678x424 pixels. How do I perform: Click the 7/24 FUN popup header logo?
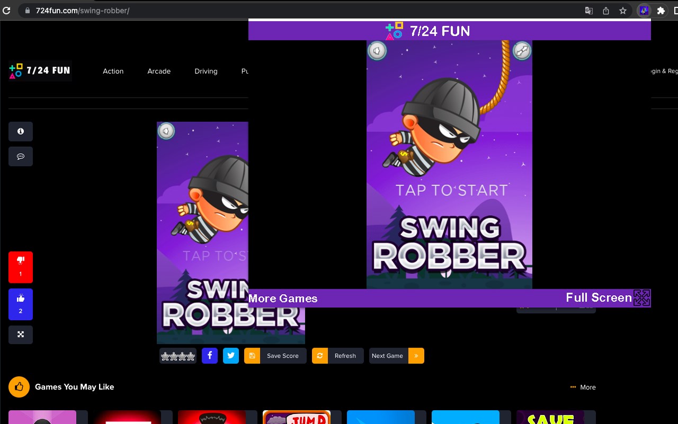click(x=428, y=31)
